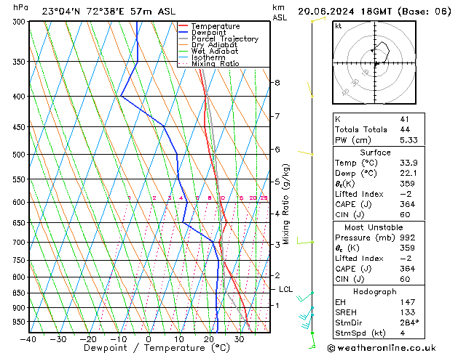Click the 'LCL' level marker label

pos(285,289)
